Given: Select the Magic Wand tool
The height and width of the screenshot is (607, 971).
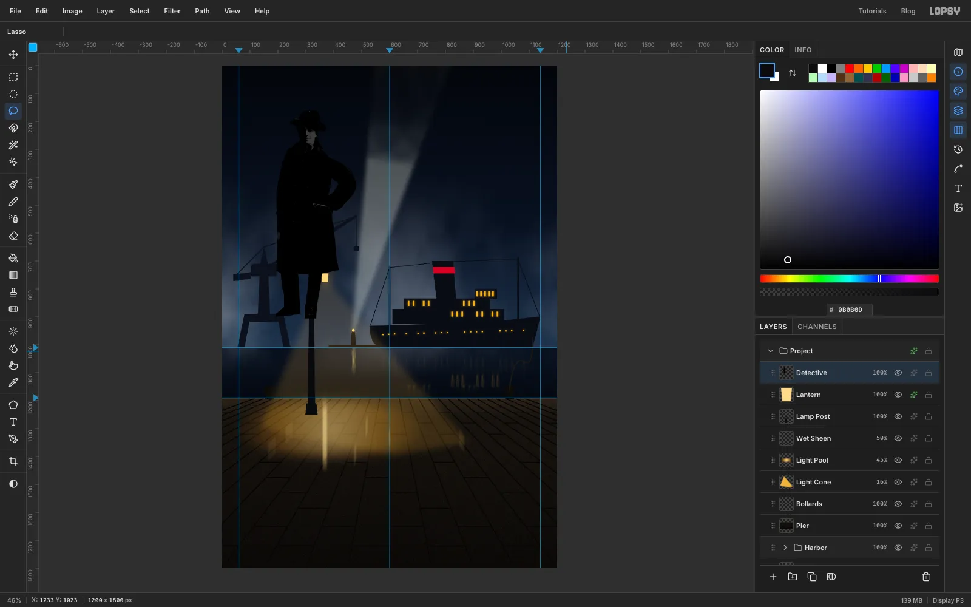Looking at the screenshot, I should click(13, 145).
